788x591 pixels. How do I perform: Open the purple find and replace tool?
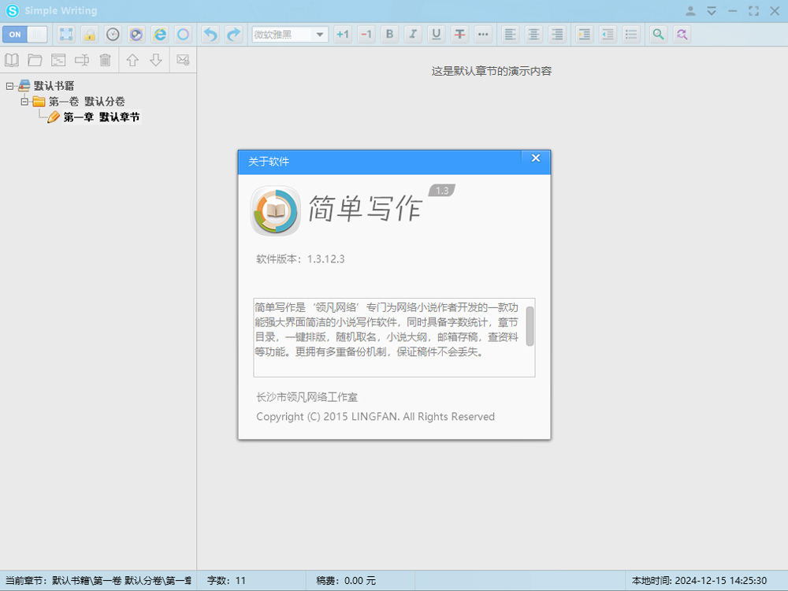[682, 34]
